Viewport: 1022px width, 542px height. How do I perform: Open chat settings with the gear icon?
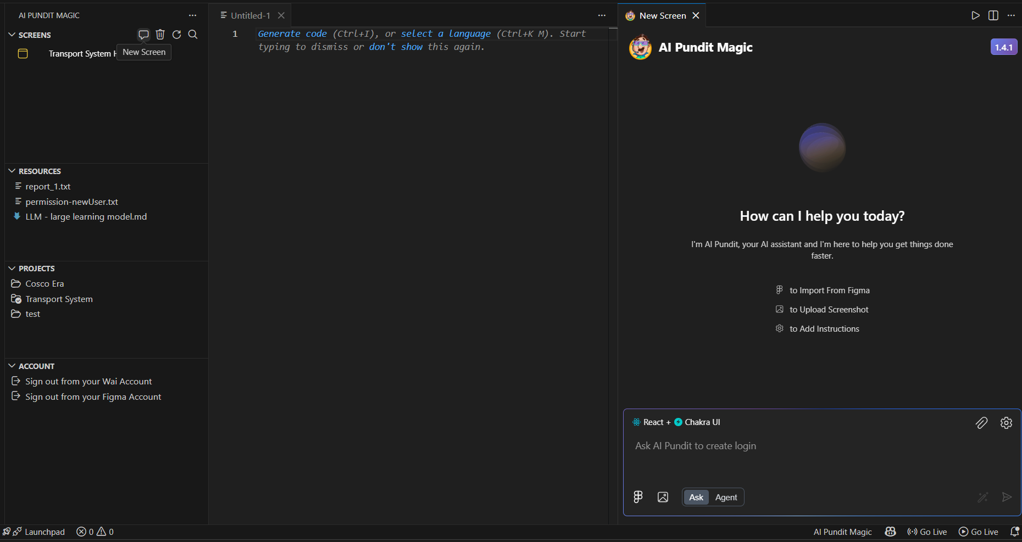point(1006,423)
